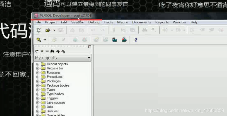Viewport: 227px width, 116px height.
Task: Open the Session menu
Action: pyautogui.click(x=78, y=22)
